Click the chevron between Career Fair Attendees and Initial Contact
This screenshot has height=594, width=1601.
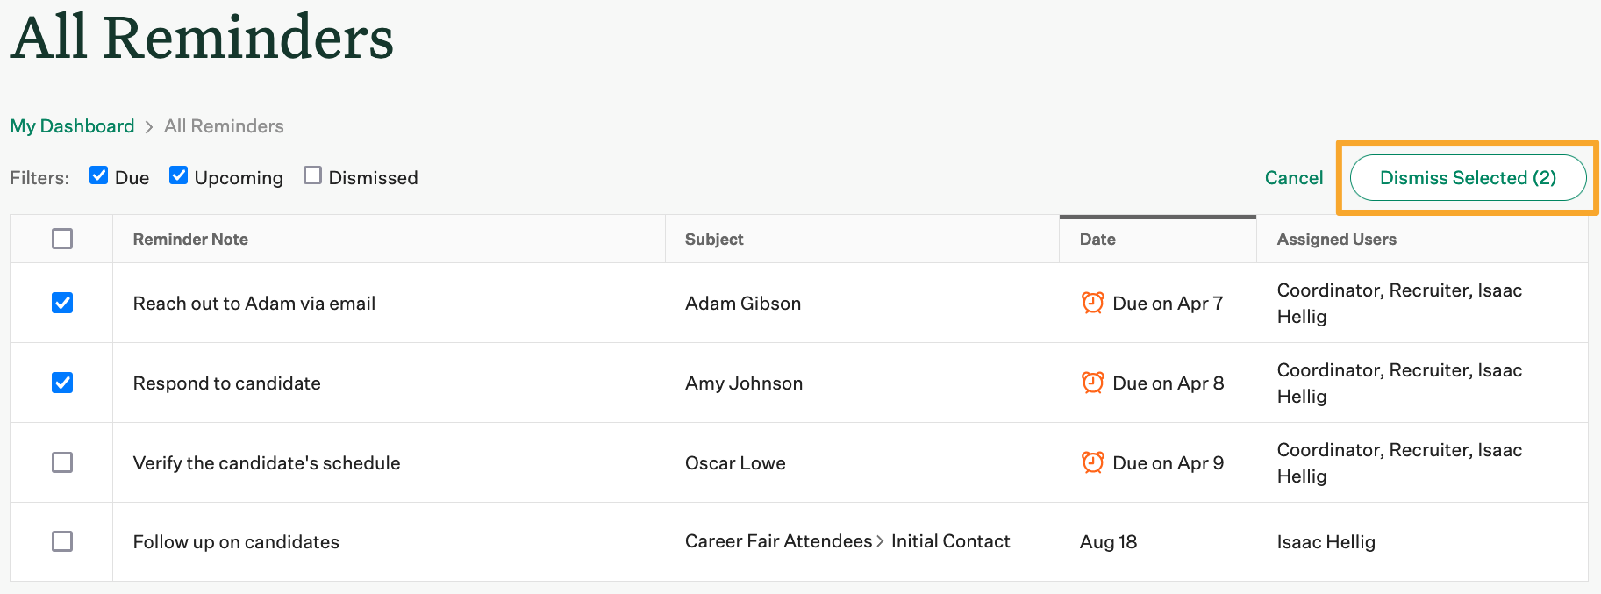point(881,541)
